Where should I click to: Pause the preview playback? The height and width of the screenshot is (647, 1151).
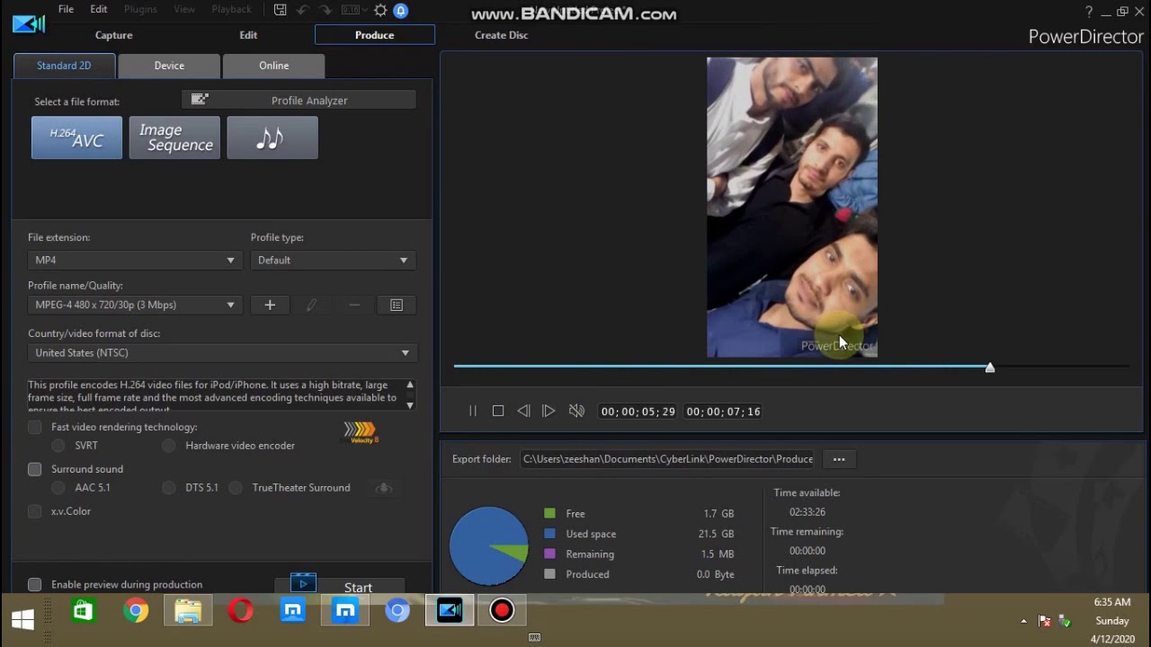coord(473,411)
